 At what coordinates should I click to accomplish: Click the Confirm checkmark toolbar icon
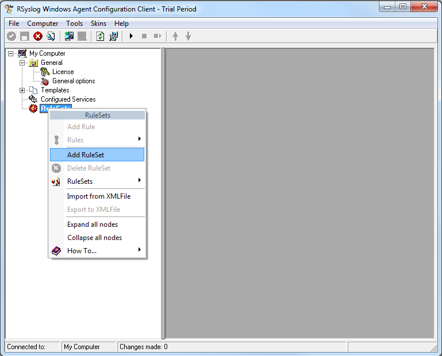(x=11, y=36)
